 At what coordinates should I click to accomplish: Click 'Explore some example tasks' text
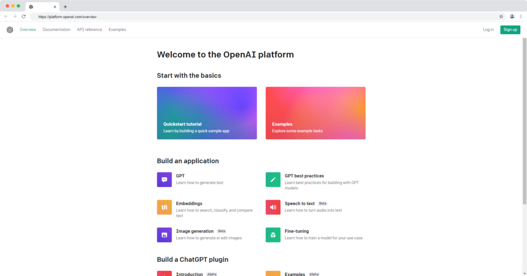(297, 131)
